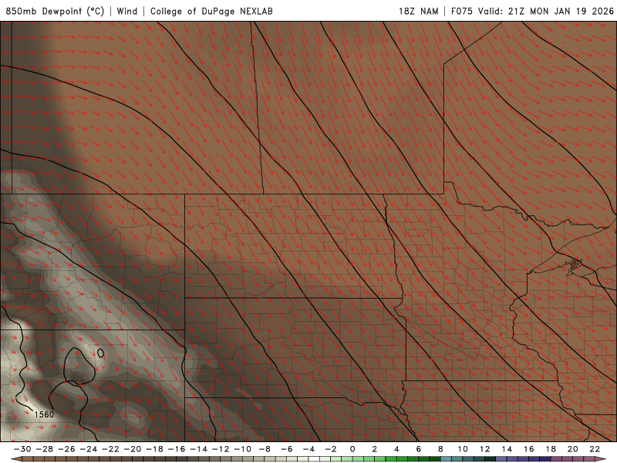Click the 12 value on the color scale
The width and height of the screenshot is (617, 463).
485,449
